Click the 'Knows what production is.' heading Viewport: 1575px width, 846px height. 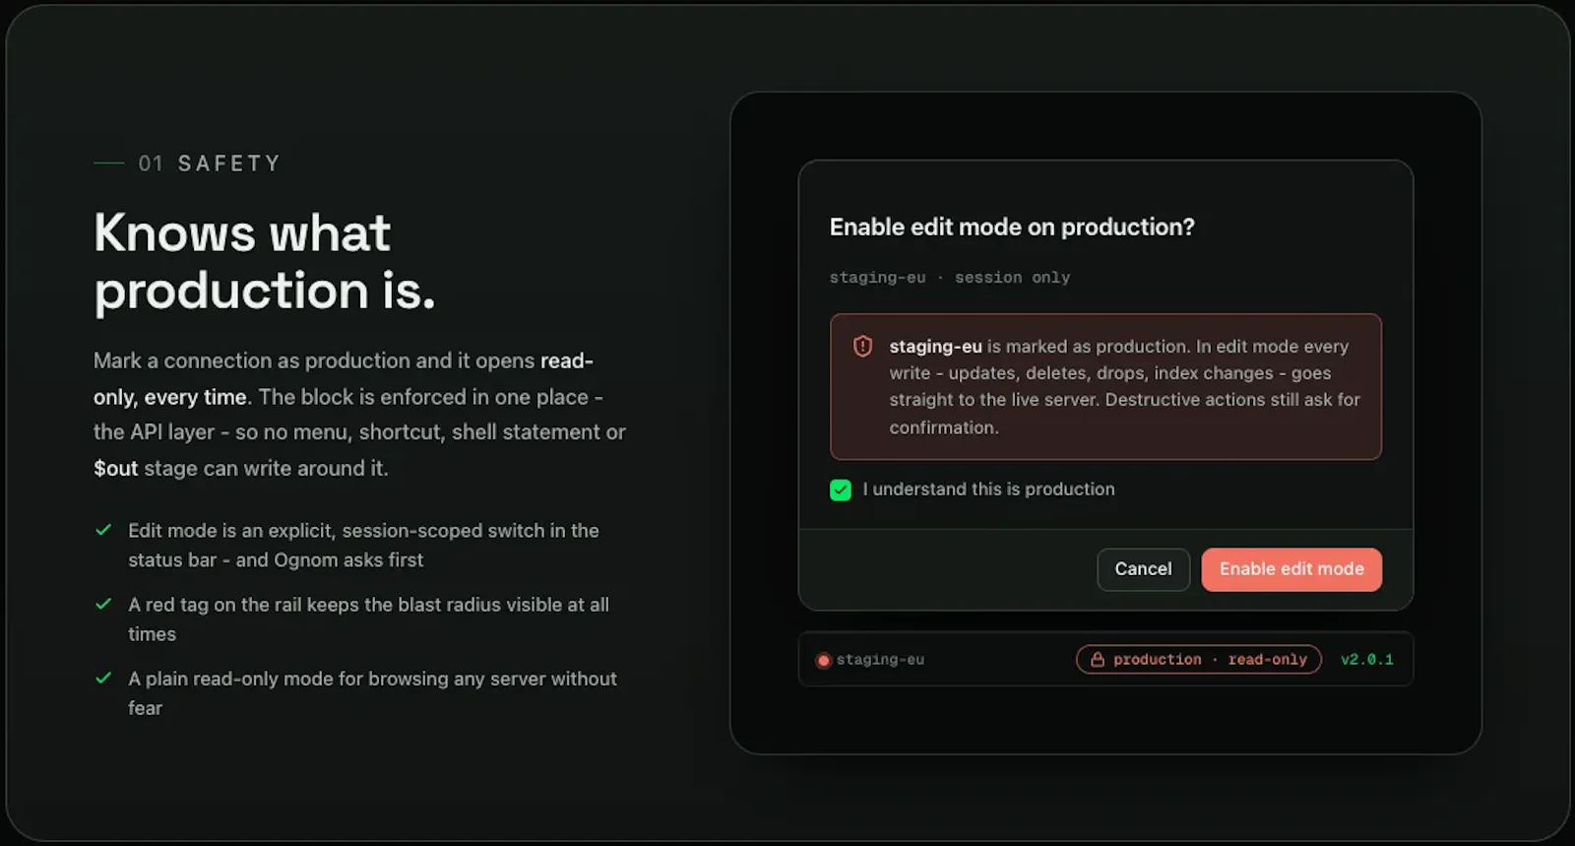(x=265, y=262)
